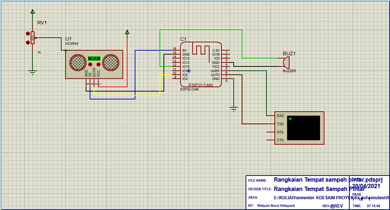Image resolution: width=390 pixels, height=210 pixels.
Task: Select the ground symbol below RV1
Action: click(x=32, y=73)
